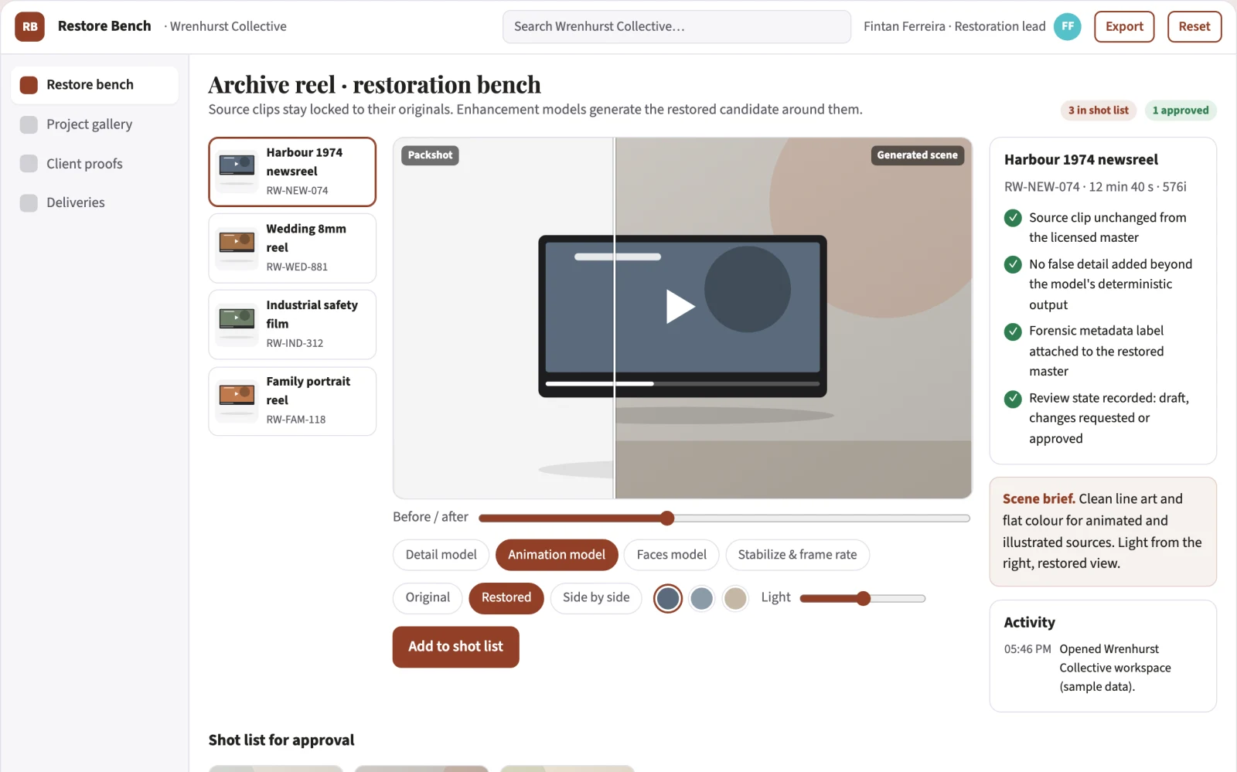The height and width of the screenshot is (772, 1237).
Task: Click the Export button
Action: [x=1124, y=26]
